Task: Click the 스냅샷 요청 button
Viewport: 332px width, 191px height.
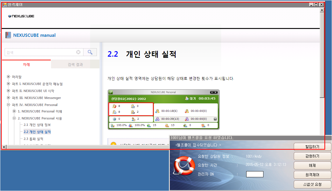Action: coord(312,184)
